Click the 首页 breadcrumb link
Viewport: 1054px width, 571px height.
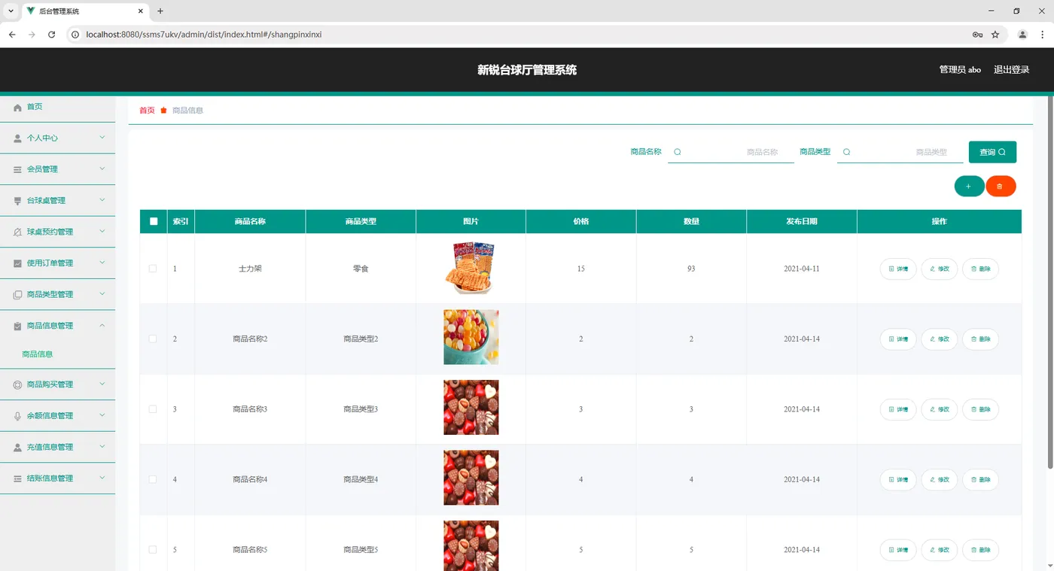(x=147, y=111)
